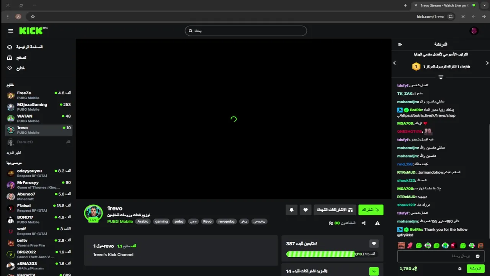Select the gaming tag chip
Viewport: 490px width, 276px height.
coord(162,221)
